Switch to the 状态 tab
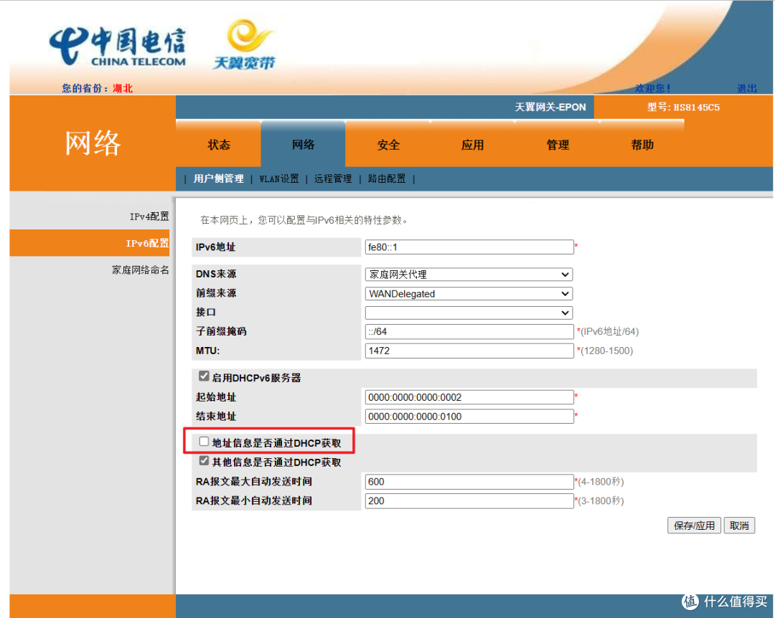This screenshot has height=618, width=775. [219, 144]
